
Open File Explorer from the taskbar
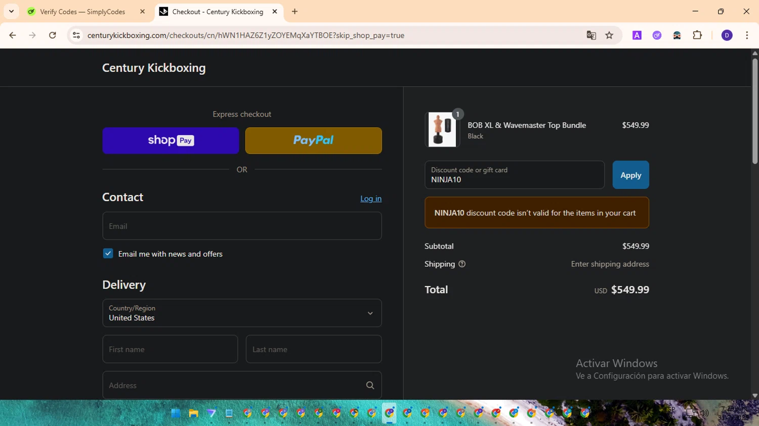[193, 413]
